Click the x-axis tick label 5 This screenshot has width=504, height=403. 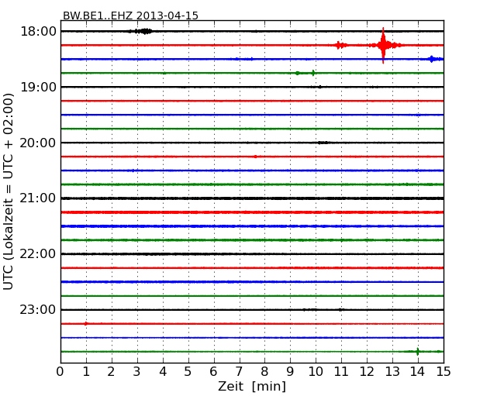coord(188,371)
